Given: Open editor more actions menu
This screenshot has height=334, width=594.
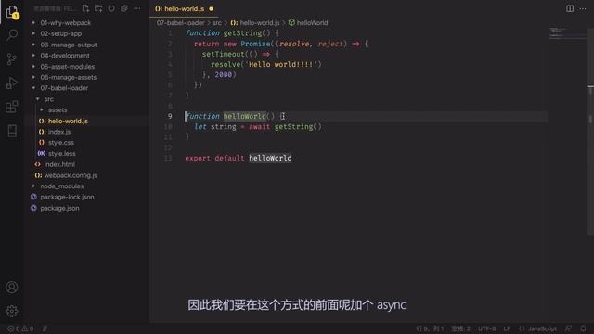Looking at the screenshot, I should (583, 8).
